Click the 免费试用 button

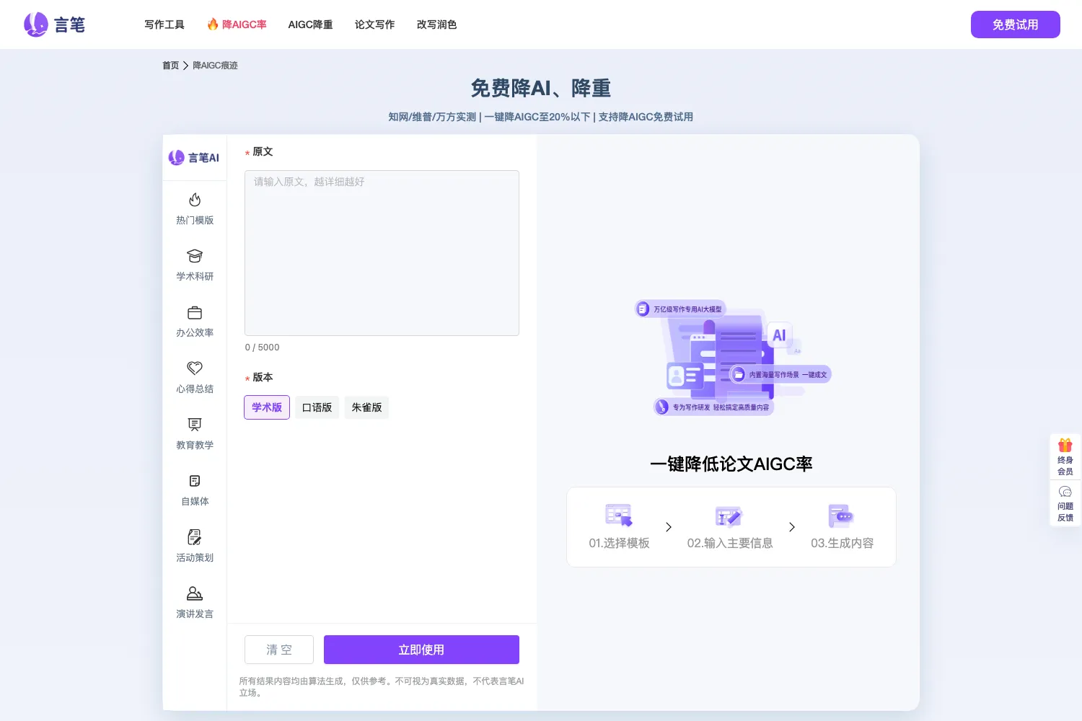point(1015,25)
